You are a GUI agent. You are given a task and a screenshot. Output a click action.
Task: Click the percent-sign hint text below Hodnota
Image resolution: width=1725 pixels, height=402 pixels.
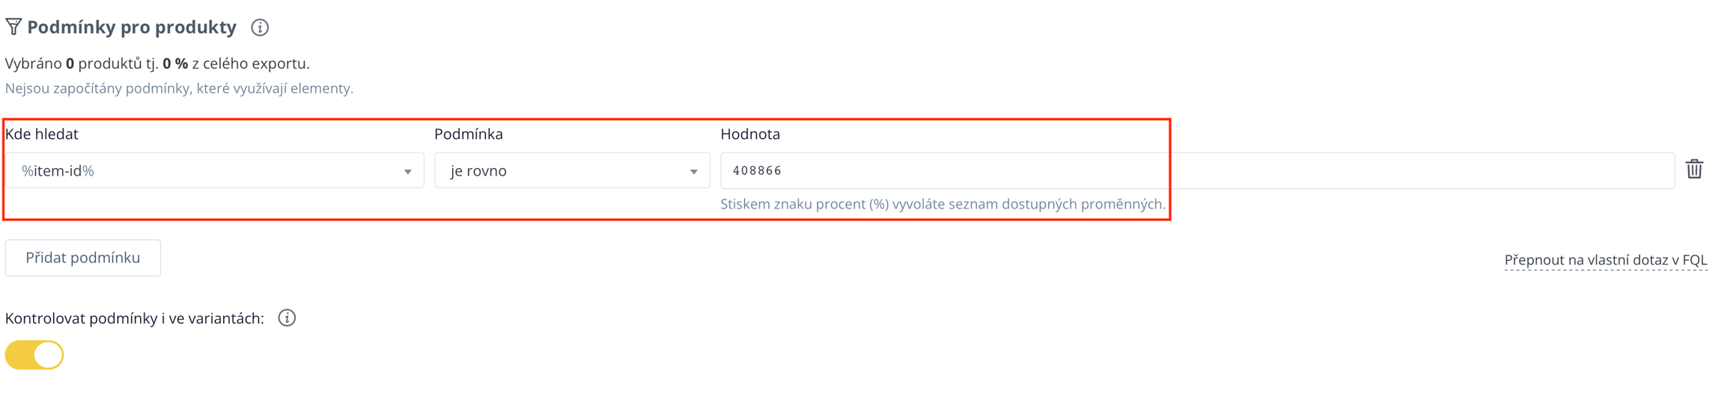pyautogui.click(x=942, y=204)
